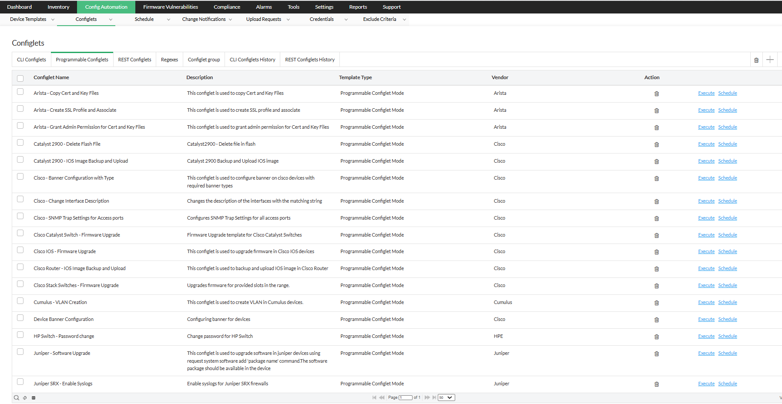Expand the Change Notifications dropdown
Screen dimensions: 782x404
point(232,19)
